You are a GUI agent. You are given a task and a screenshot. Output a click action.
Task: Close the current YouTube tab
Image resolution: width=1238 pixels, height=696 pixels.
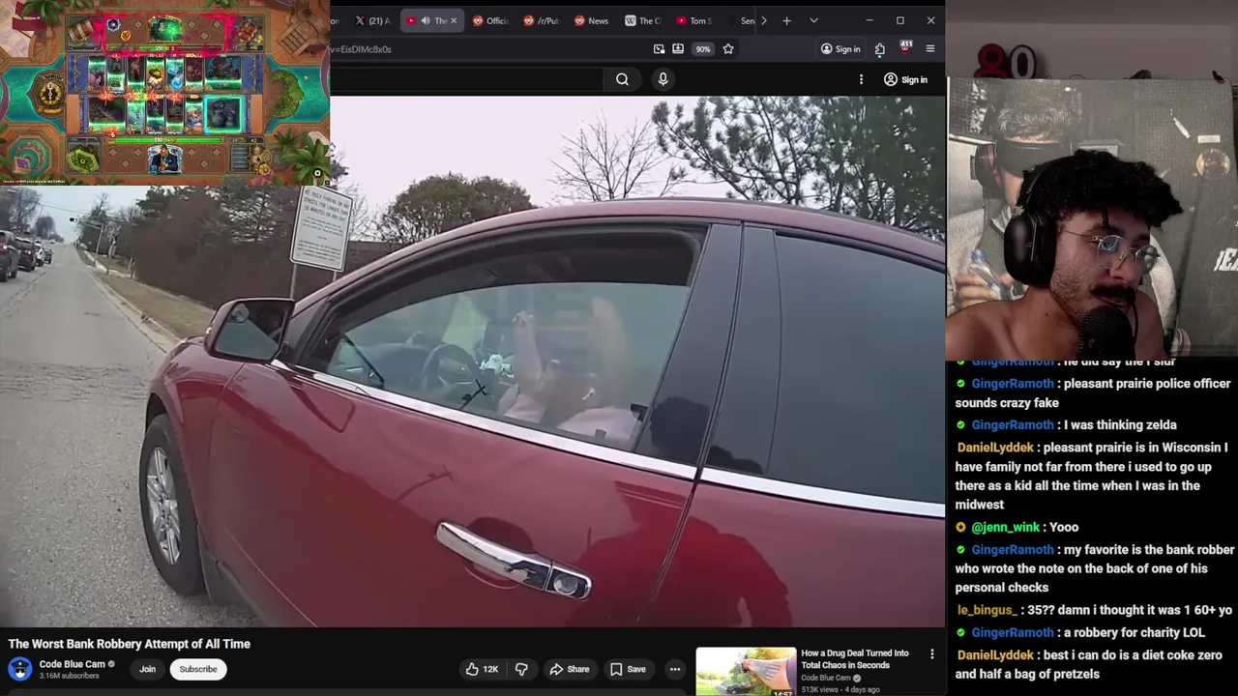coord(453,20)
